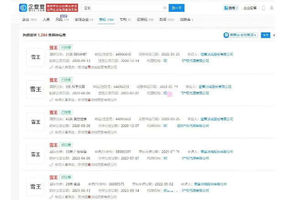289x200 pixels.
Task: Click the 雪王 search input field
Action: [123, 8]
